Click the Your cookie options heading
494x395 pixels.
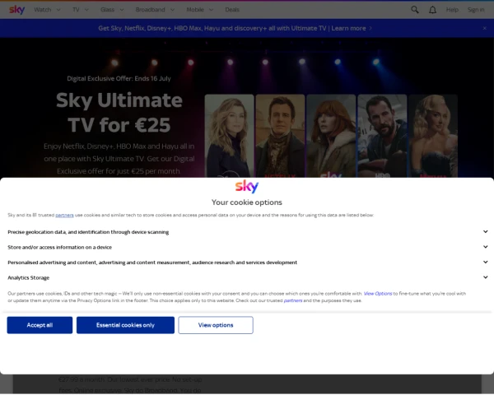tap(247, 202)
